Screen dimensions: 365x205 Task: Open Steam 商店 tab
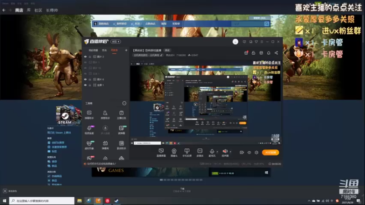click(x=19, y=10)
